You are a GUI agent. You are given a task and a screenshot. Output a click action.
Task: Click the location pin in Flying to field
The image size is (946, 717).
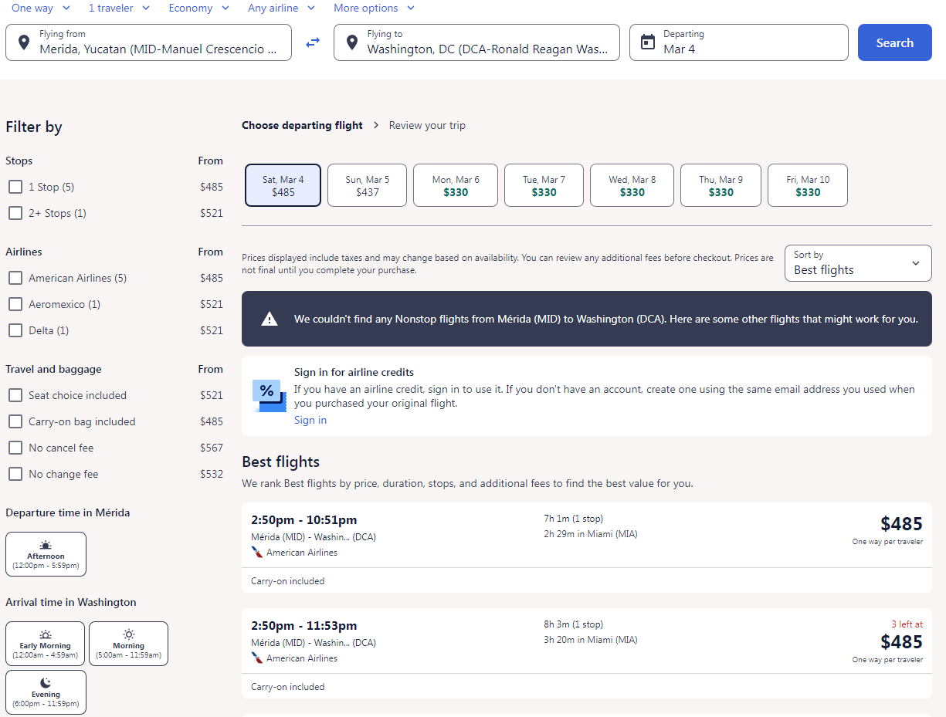[x=352, y=42]
